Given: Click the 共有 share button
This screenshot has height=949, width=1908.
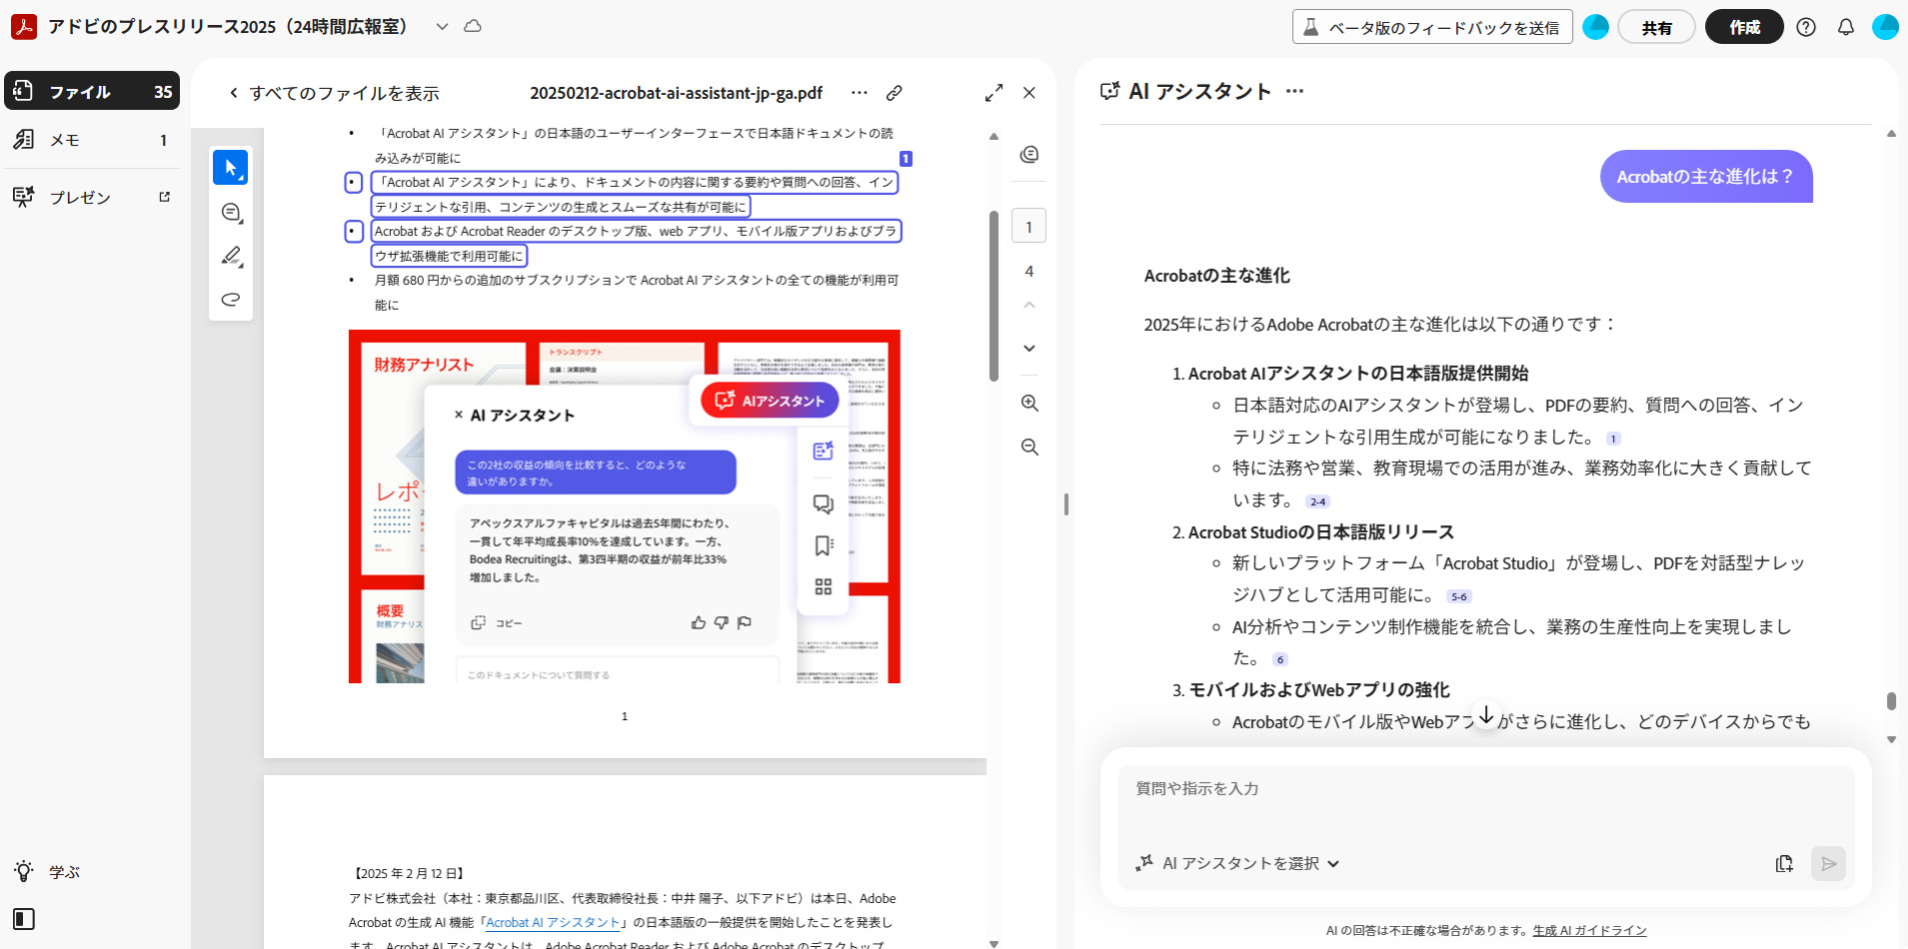Looking at the screenshot, I should point(1655,27).
